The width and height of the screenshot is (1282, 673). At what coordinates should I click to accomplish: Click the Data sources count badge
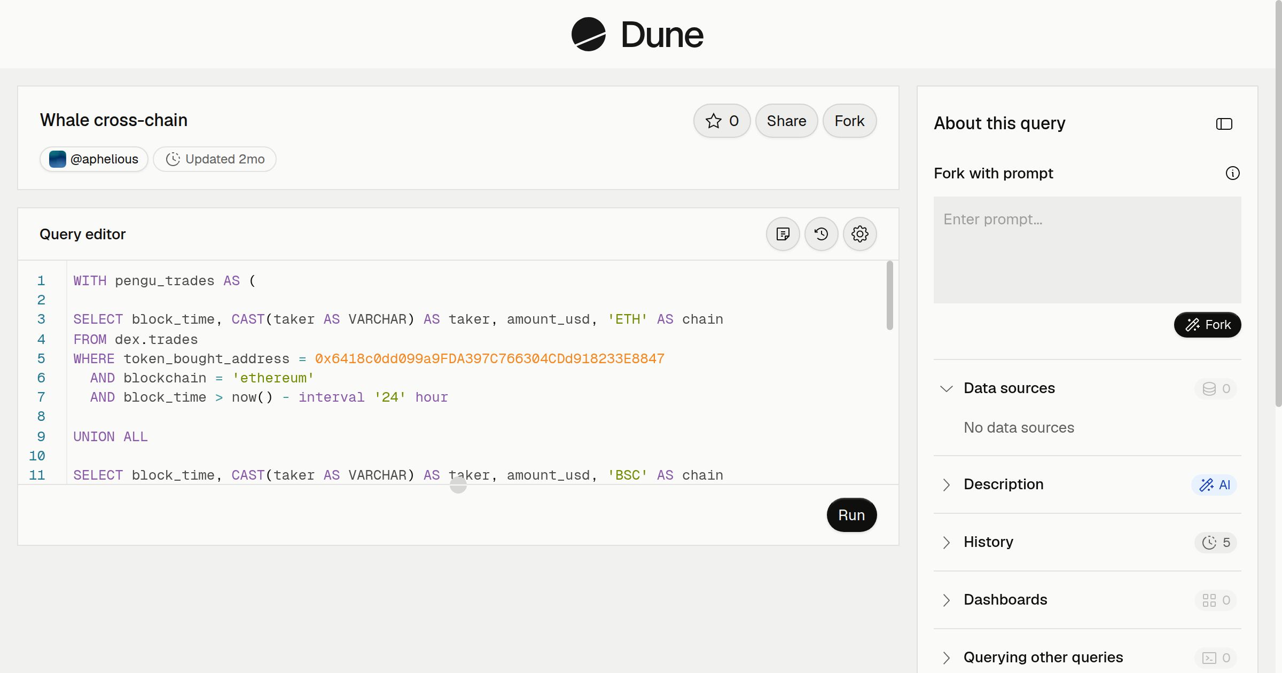pos(1216,389)
